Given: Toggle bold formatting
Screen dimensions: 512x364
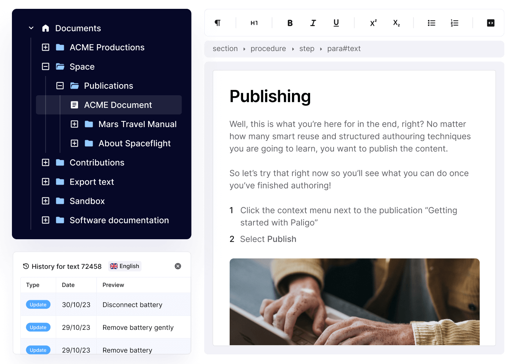Looking at the screenshot, I should pos(290,23).
